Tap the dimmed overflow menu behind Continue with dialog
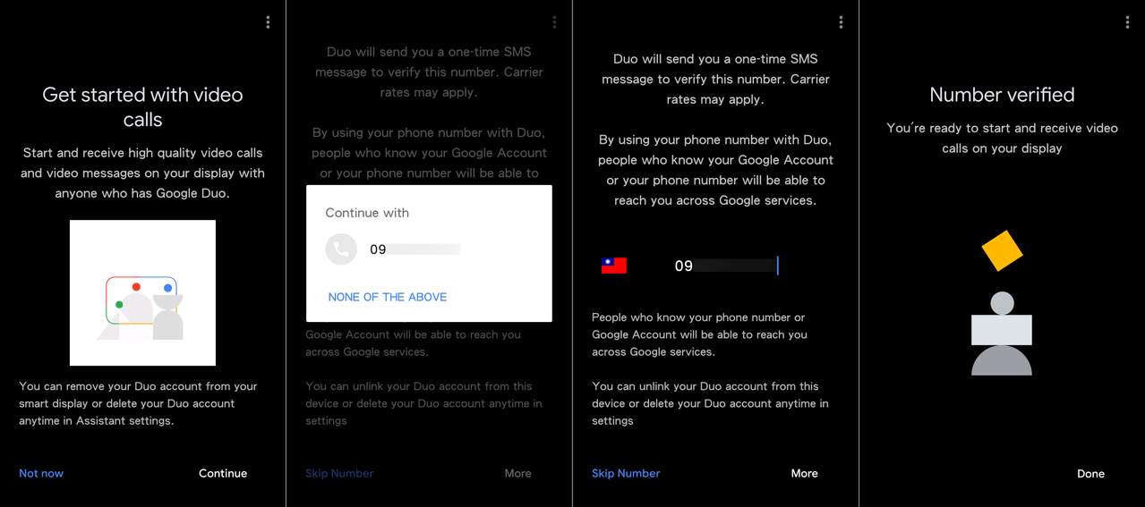Image resolution: width=1145 pixels, height=507 pixels. (x=554, y=22)
